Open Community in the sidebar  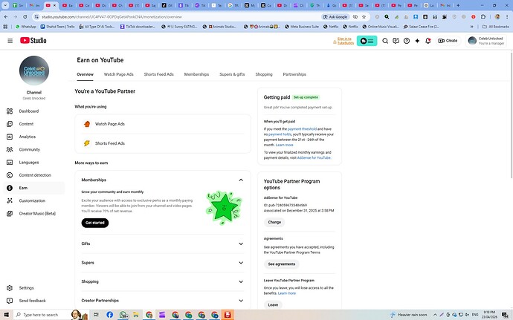pyautogui.click(x=29, y=149)
